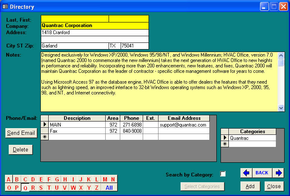Toggle the Search by Category checkbox
This screenshot has width=290, height=196.
tap(223, 174)
